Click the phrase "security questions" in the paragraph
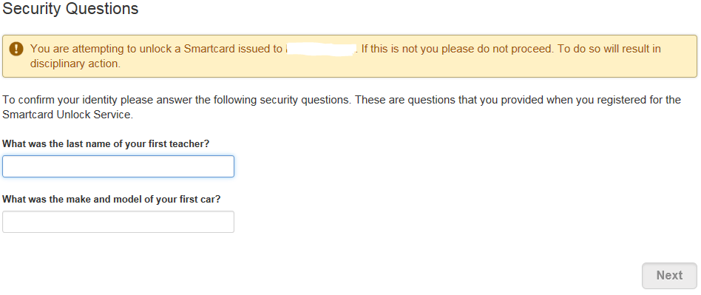This screenshot has height=295, width=701. pyautogui.click(x=308, y=100)
